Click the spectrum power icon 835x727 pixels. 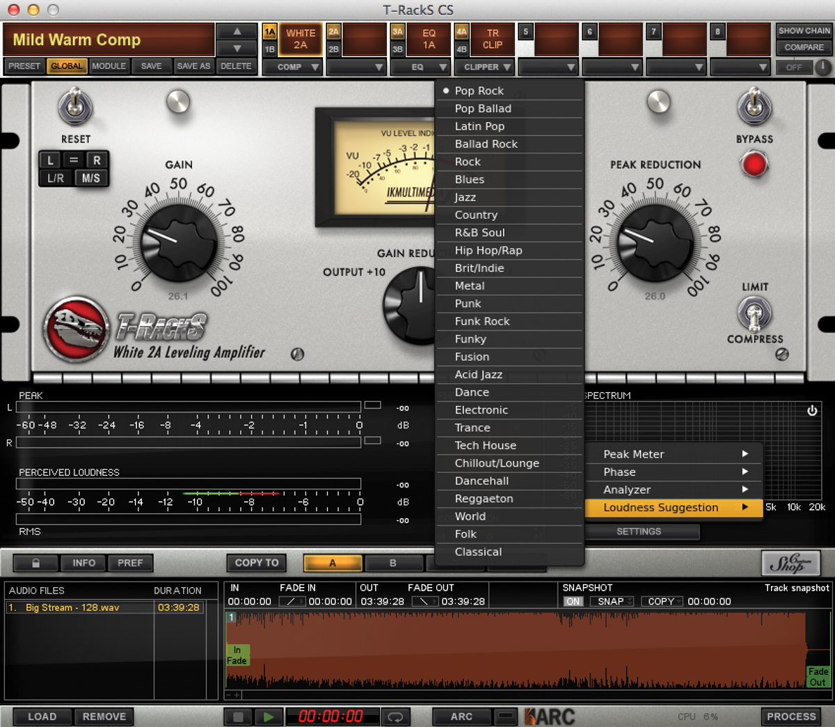pos(812,411)
